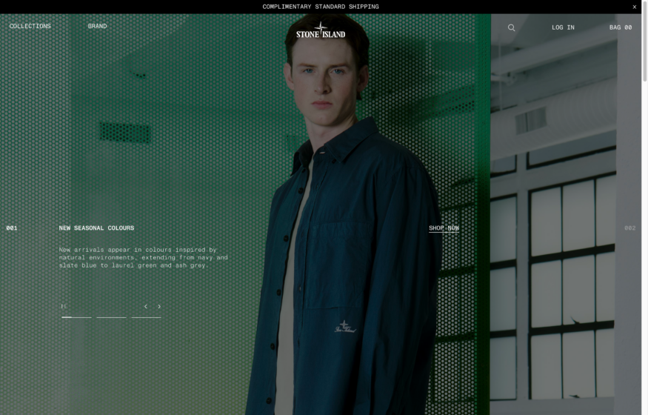Open the search magnifier icon

point(511,27)
